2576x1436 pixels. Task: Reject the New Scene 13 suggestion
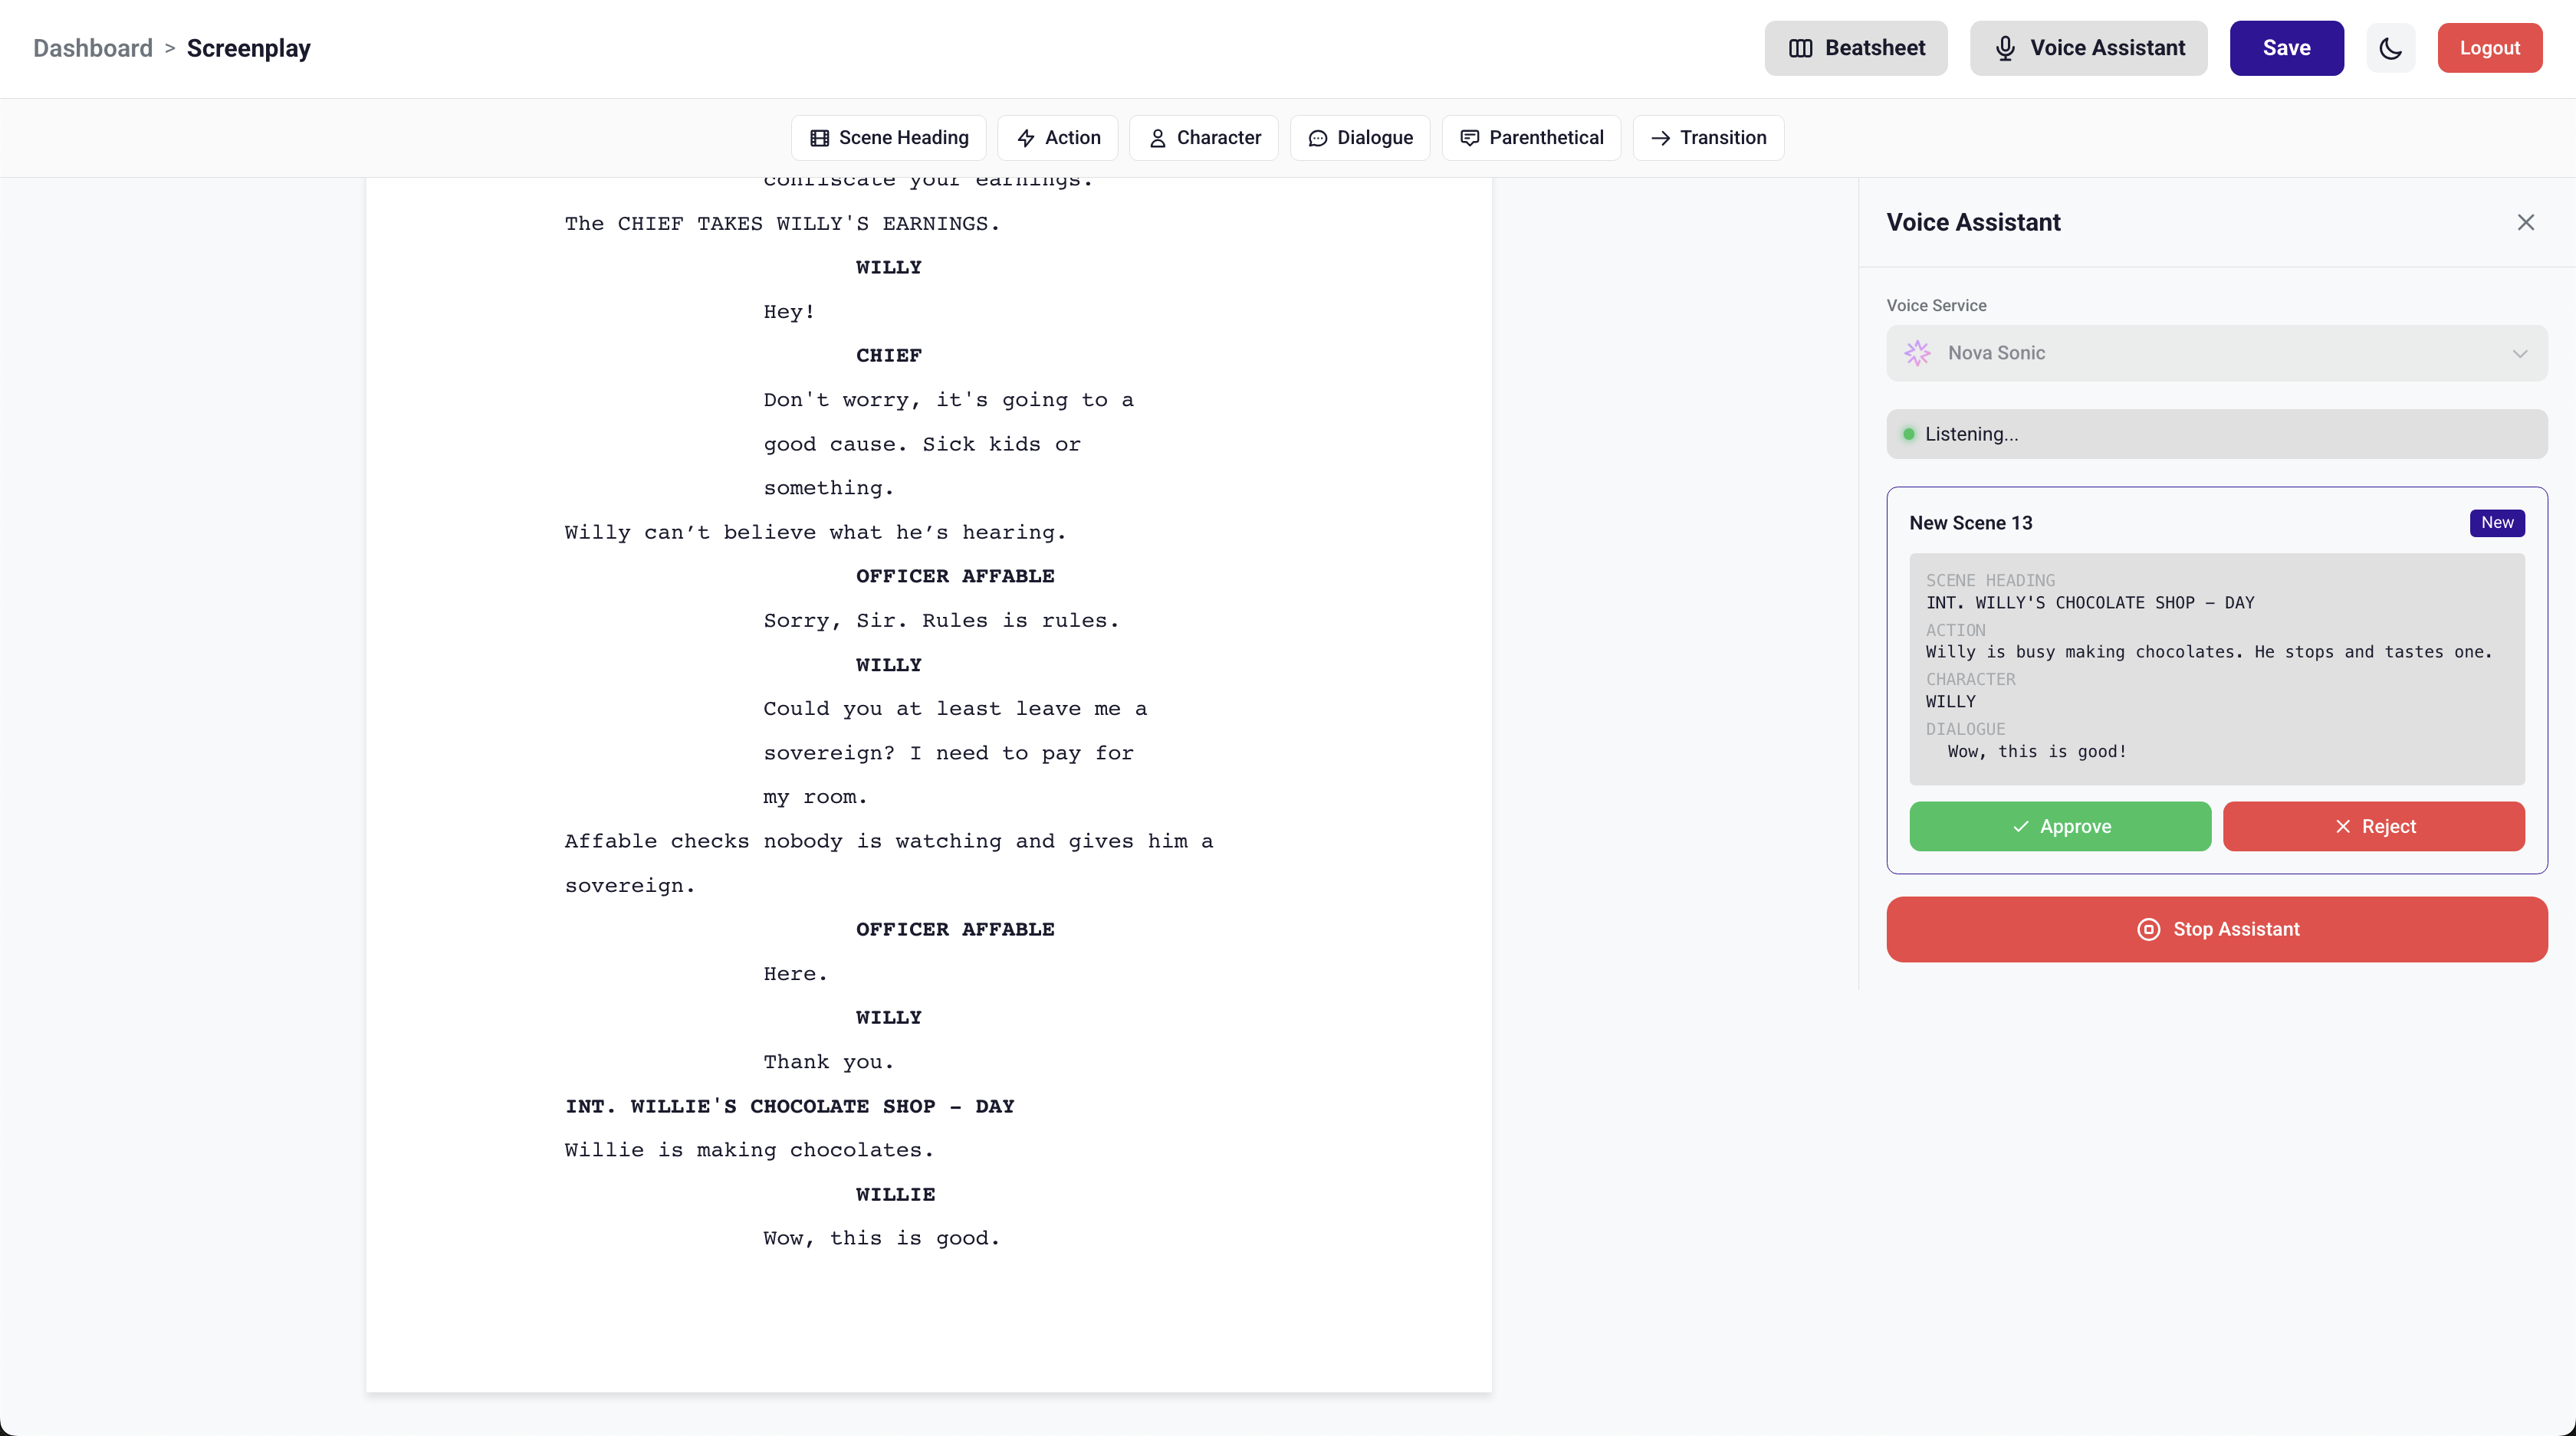[x=2373, y=826]
